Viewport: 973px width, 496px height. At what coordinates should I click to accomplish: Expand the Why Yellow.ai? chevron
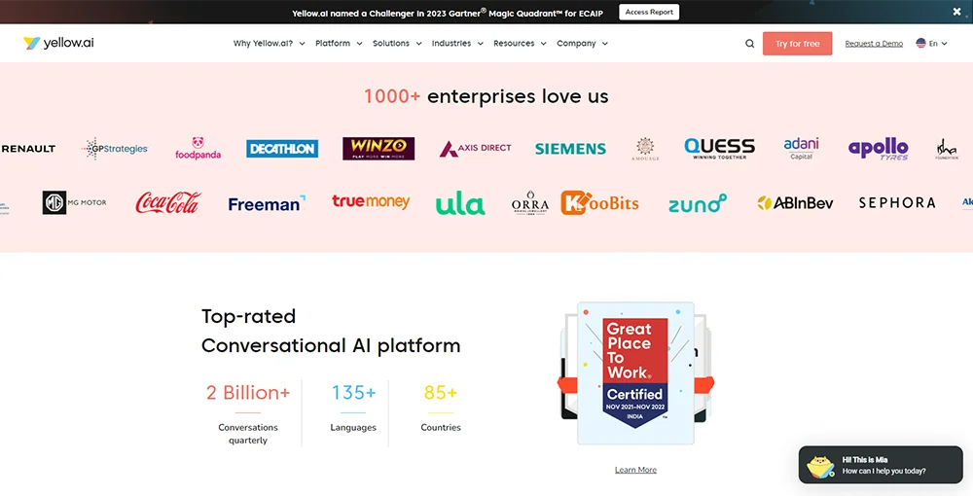[303, 44]
